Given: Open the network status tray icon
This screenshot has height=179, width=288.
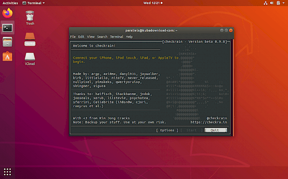Looking at the screenshot, I should (266, 3).
